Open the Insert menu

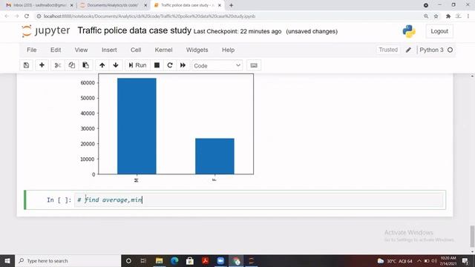pyautogui.click(x=109, y=50)
